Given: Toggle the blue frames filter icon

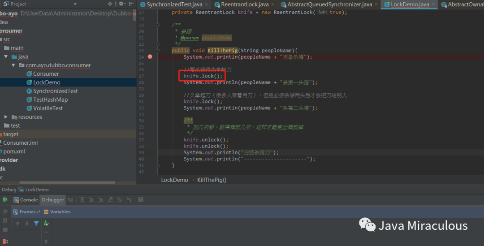Looking at the screenshot, I should pyautogui.click(x=36, y=224).
